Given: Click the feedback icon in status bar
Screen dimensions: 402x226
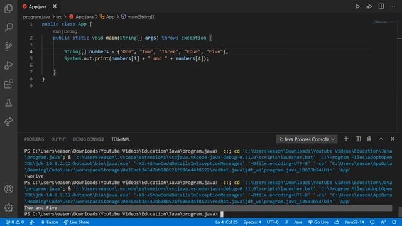Looking at the screenshot, I should point(383,222).
